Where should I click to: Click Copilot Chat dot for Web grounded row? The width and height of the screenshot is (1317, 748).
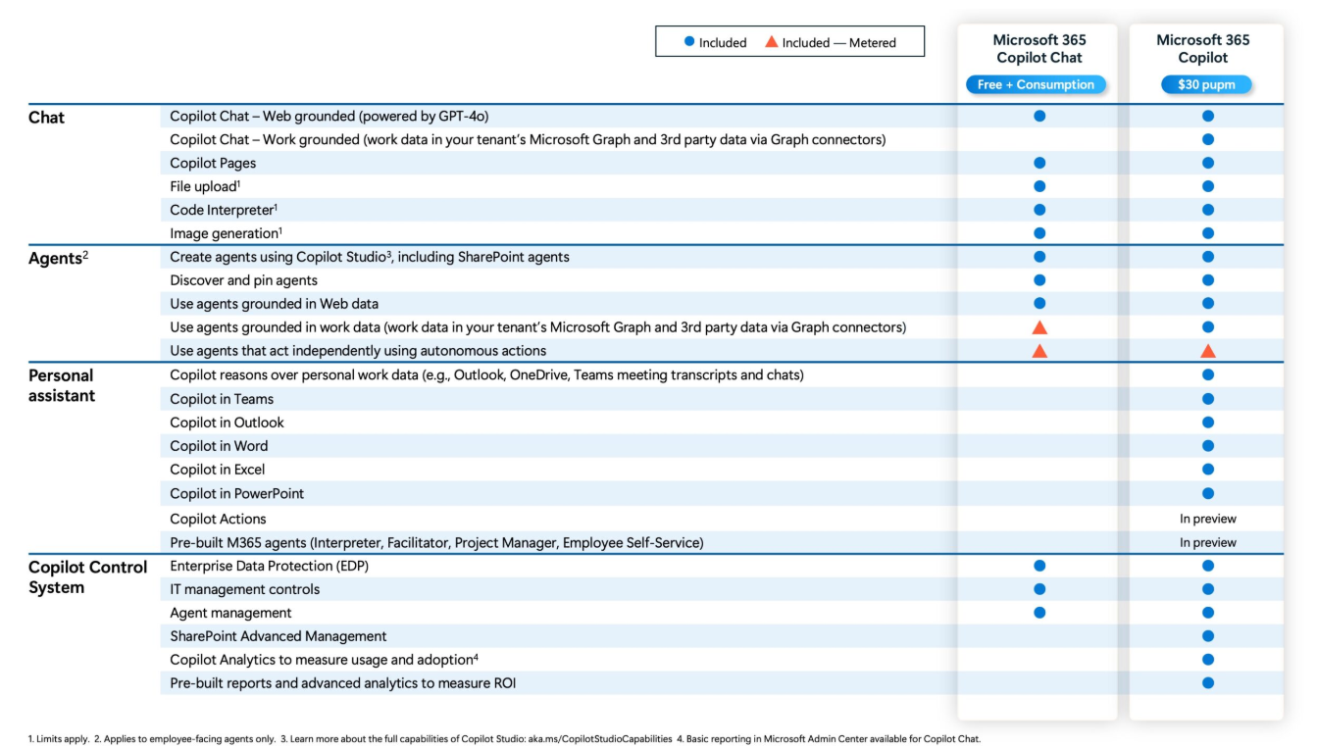pos(1039,116)
